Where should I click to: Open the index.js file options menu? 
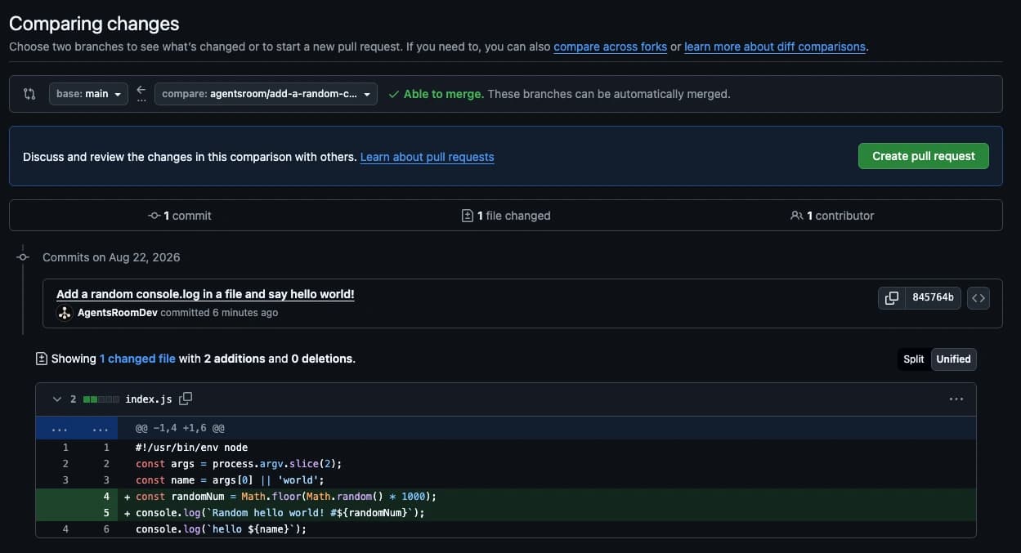pyautogui.click(x=956, y=399)
